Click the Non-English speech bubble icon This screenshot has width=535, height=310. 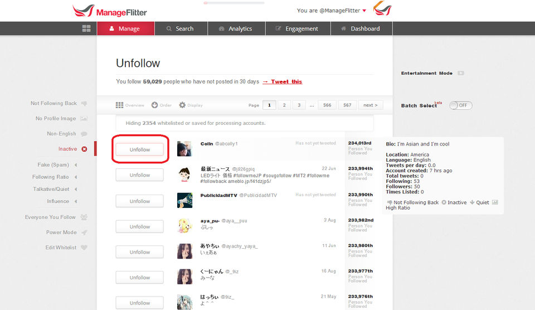(x=84, y=134)
